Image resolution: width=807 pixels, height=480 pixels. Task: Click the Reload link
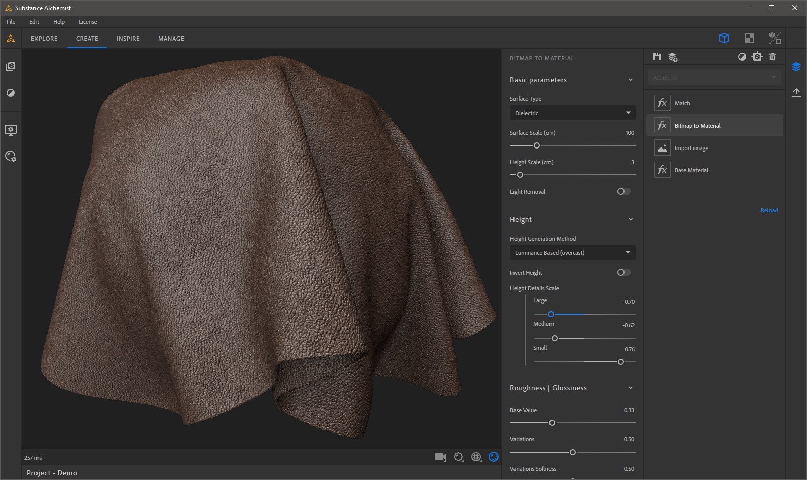pos(769,210)
